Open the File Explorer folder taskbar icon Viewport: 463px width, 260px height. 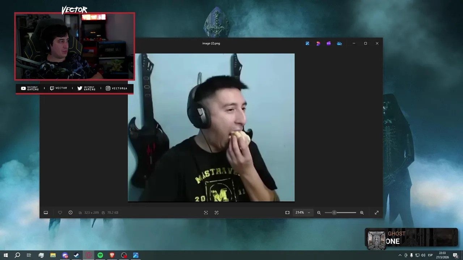pyautogui.click(x=53, y=255)
